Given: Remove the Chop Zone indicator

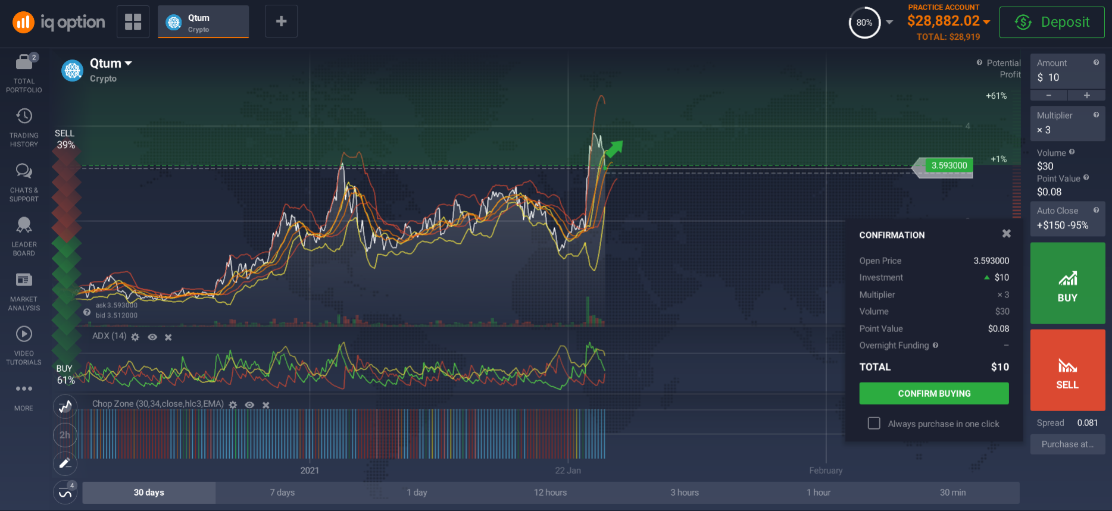Looking at the screenshot, I should click(x=266, y=405).
